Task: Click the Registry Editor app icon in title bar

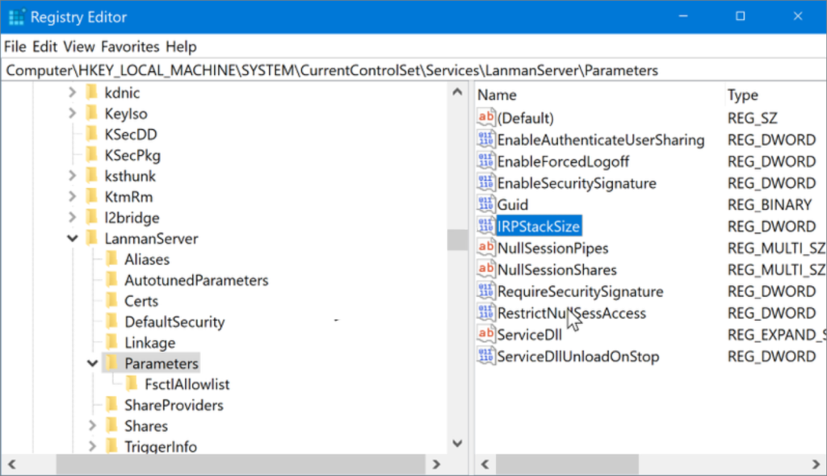Action: pyautogui.click(x=16, y=17)
